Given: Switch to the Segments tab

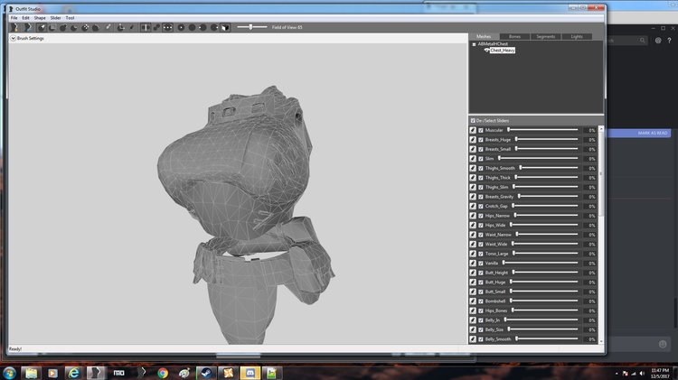Looking at the screenshot, I should [546, 37].
